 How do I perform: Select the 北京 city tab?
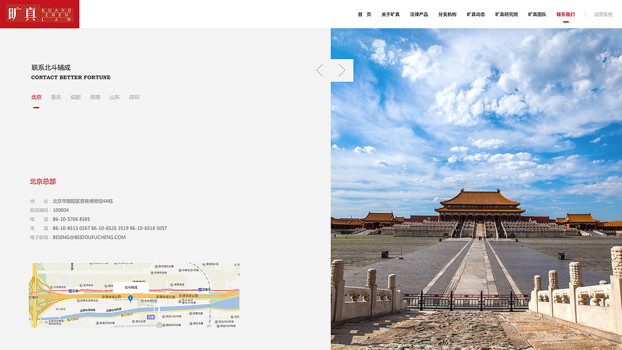36,97
